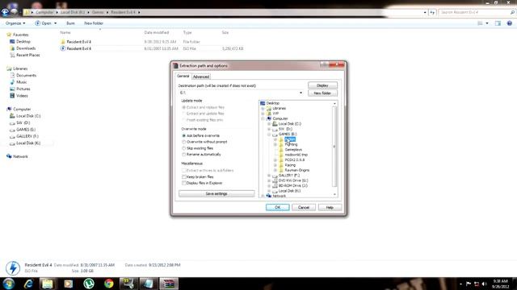
Task: Expand Fighting folder in dialog tree
Action: click(x=275, y=144)
